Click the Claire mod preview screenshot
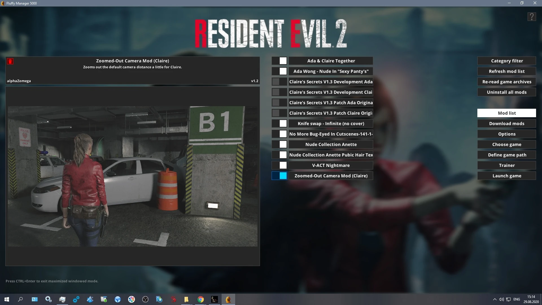 [x=133, y=175]
